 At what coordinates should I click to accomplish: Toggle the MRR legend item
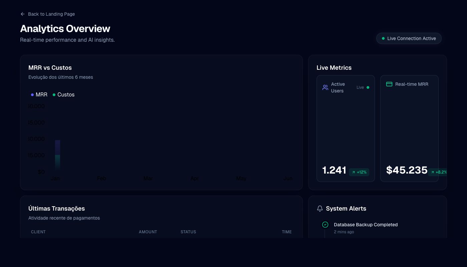(x=39, y=95)
